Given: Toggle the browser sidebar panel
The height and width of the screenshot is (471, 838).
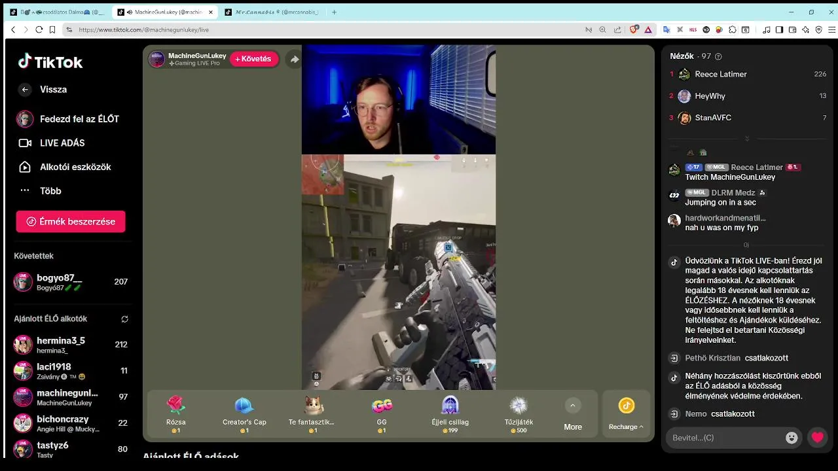Looking at the screenshot, I should [x=779, y=29].
